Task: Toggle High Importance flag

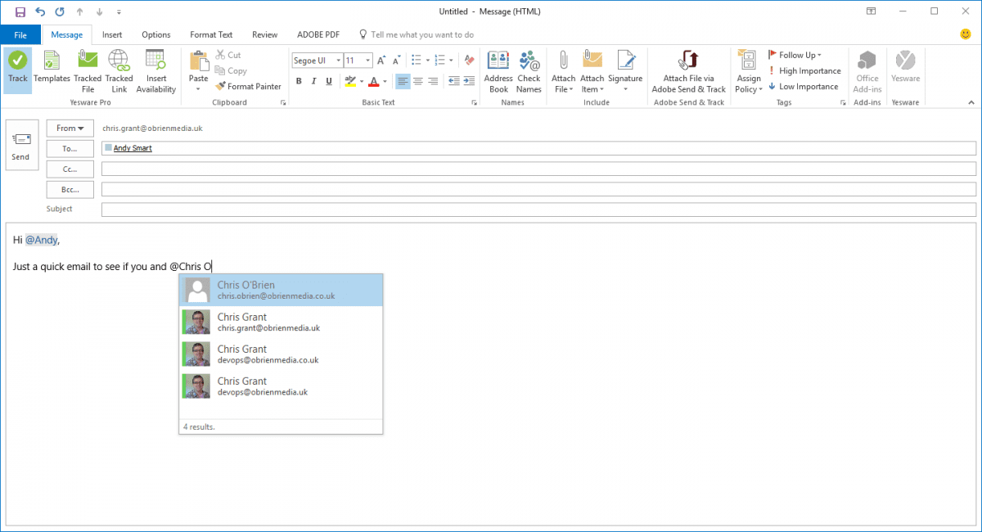Action: pyautogui.click(x=804, y=70)
